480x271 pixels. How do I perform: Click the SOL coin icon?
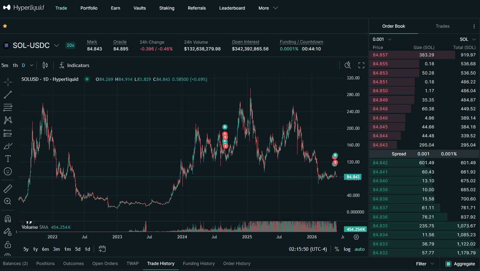pos(6,46)
